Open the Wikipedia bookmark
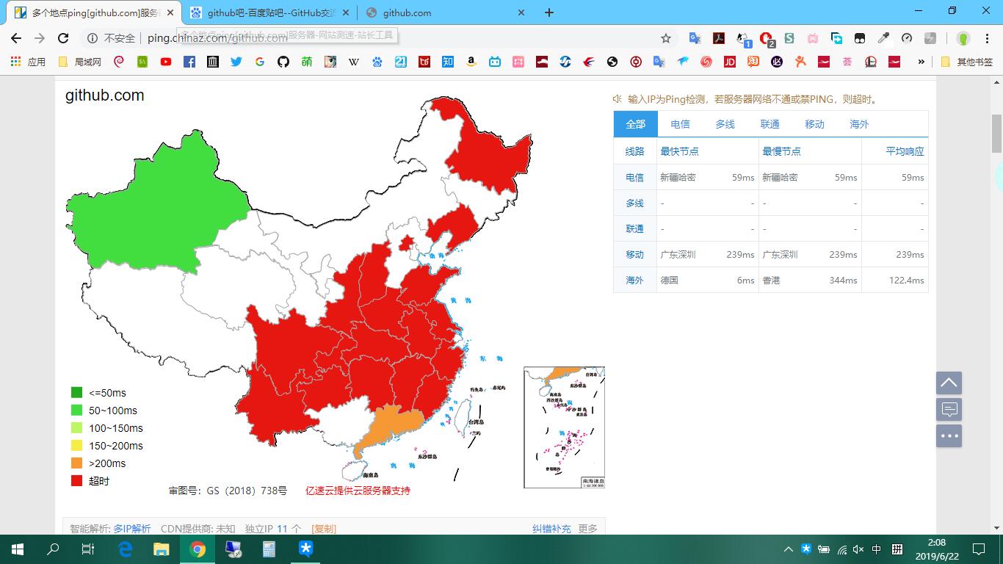 pos(354,62)
